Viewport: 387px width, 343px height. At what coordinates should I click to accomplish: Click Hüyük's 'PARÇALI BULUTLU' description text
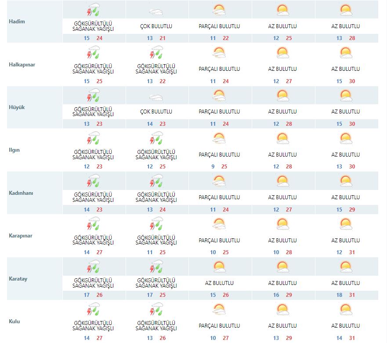coord(219,112)
